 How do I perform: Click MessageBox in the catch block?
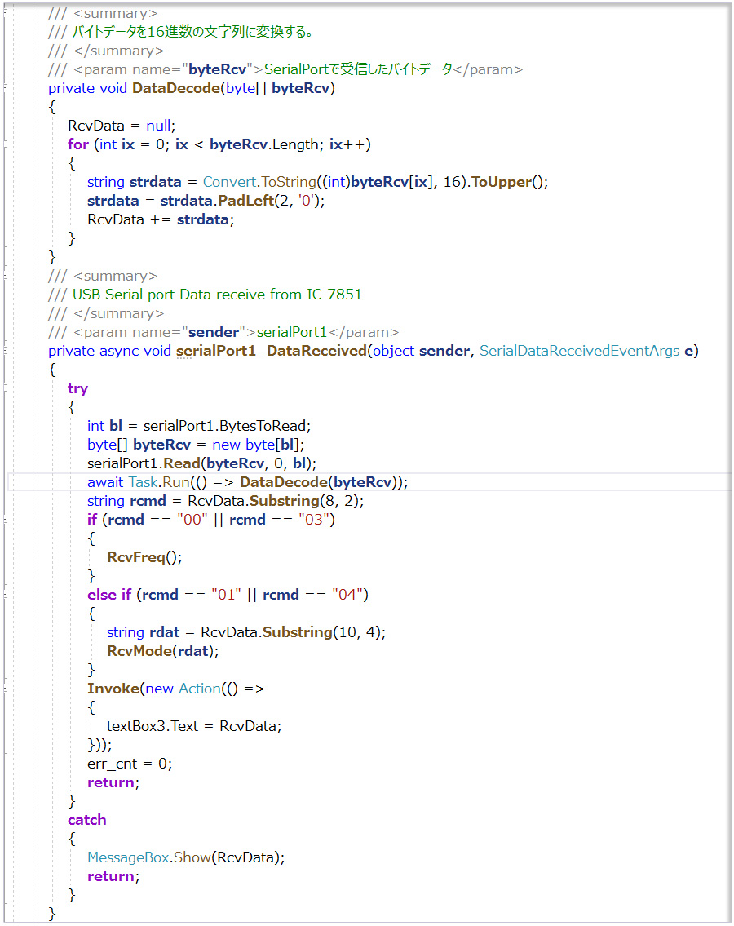point(129,857)
